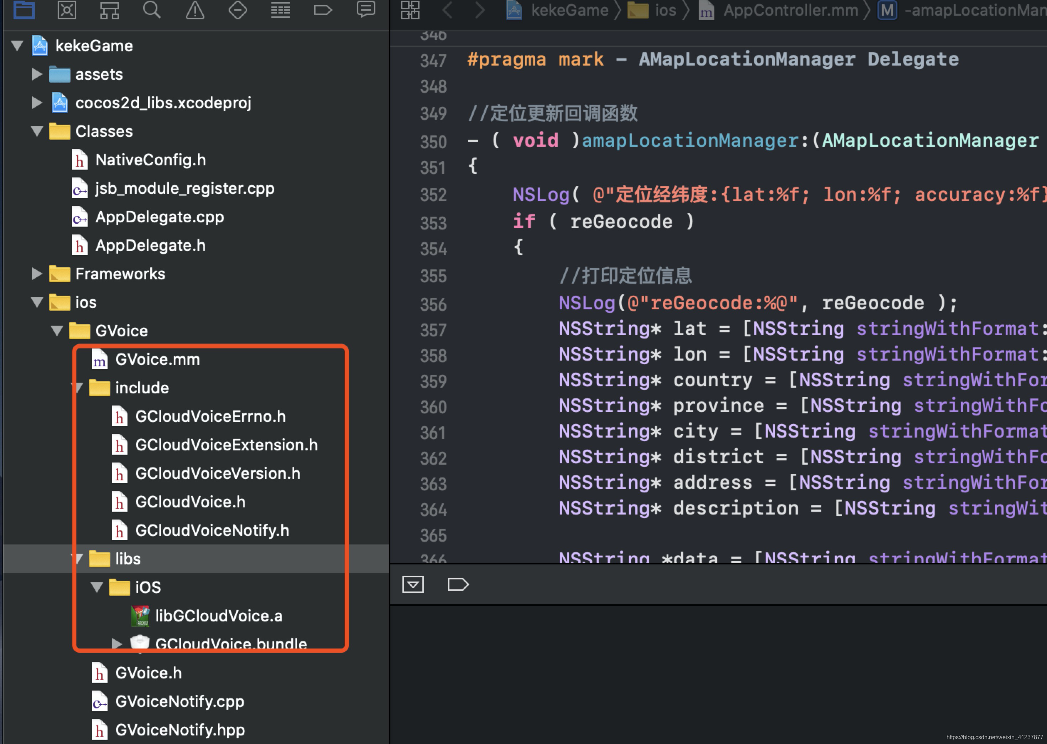Screen dimensions: 1047x744
Task: Collapse the Classes folder
Action: [37, 131]
